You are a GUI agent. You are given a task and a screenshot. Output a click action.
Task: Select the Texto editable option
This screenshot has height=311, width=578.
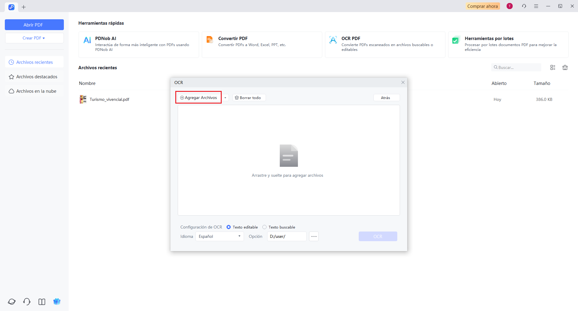click(x=229, y=227)
